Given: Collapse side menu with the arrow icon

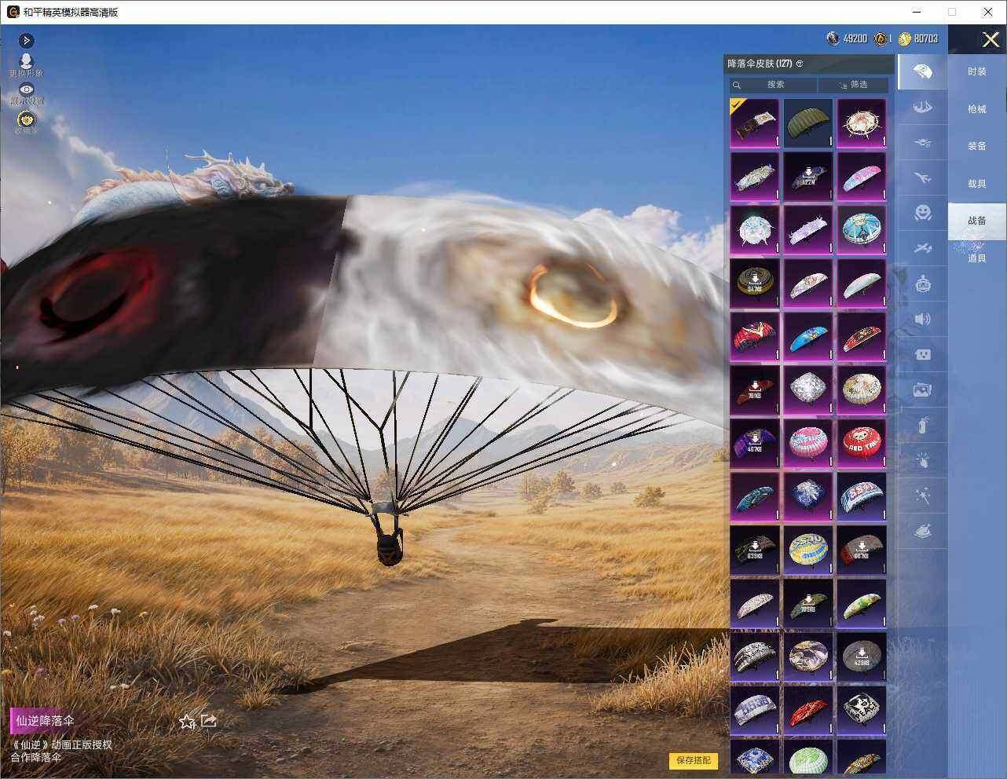Looking at the screenshot, I should pyautogui.click(x=27, y=40).
